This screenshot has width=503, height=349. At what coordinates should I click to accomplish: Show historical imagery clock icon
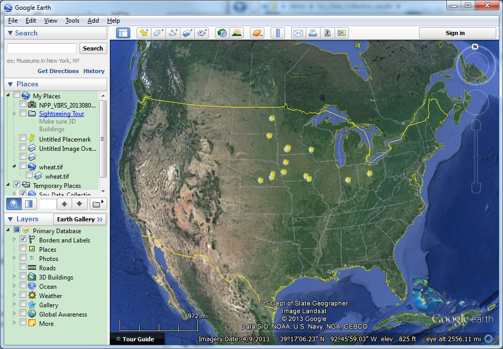pyautogui.click(x=222, y=33)
